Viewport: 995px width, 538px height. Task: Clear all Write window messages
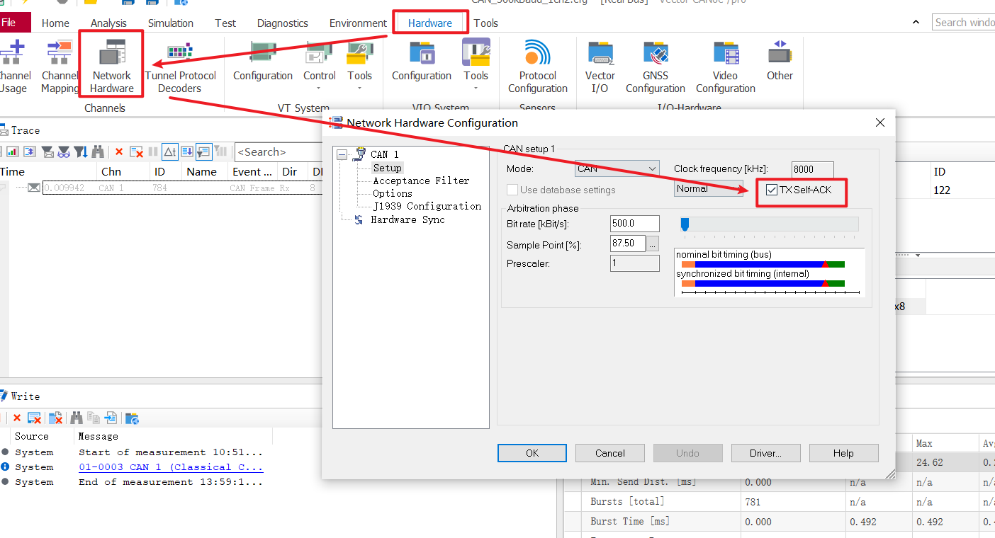34,418
